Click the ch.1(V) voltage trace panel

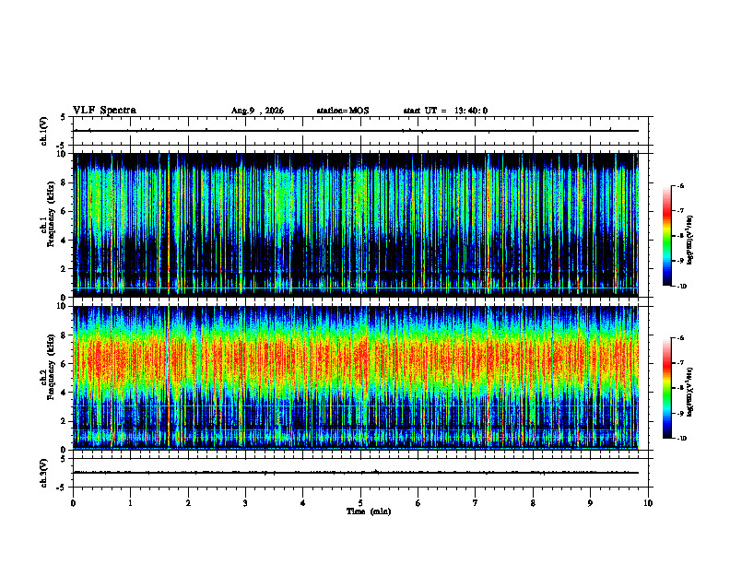pyautogui.click(x=360, y=131)
